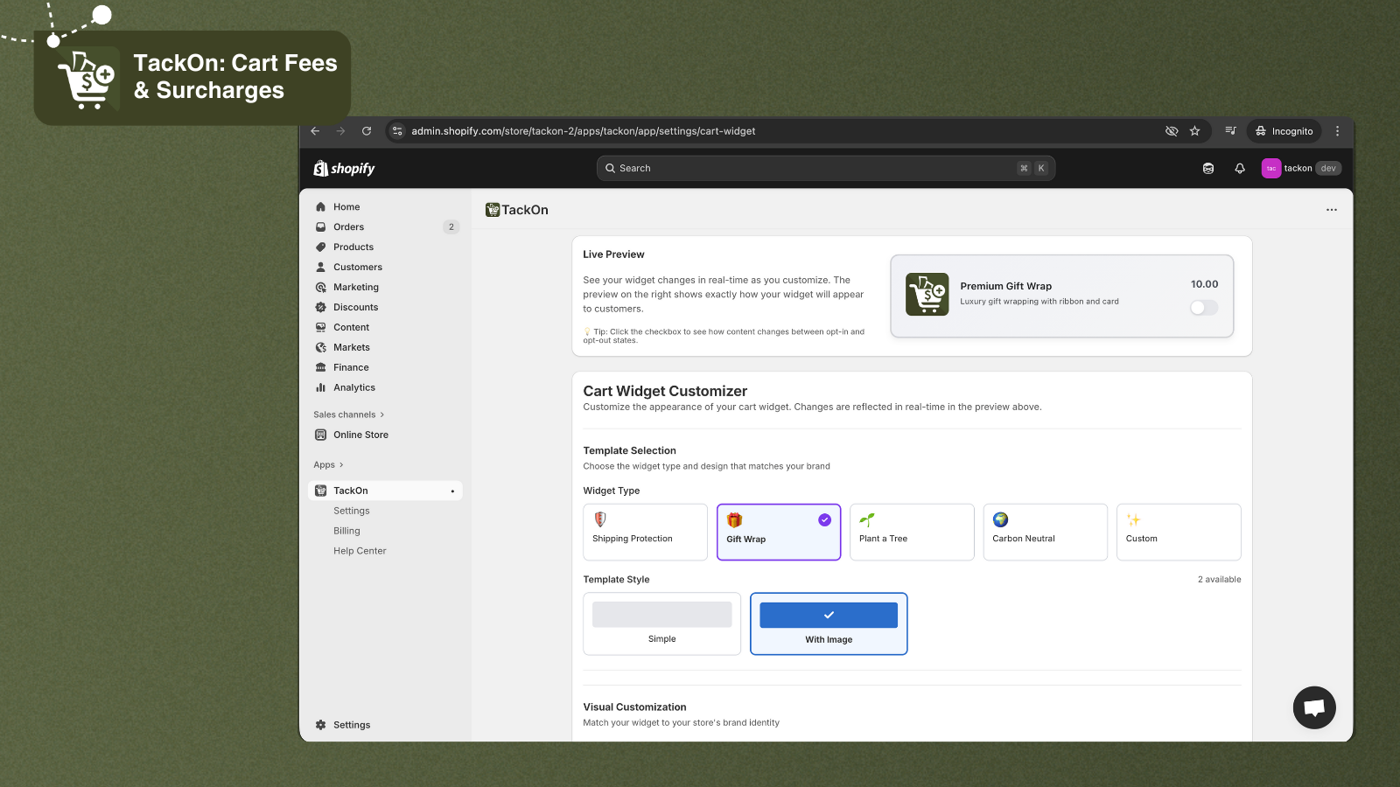The image size is (1400, 787).
Task: Bookmark this page with the star icon
Action: point(1194,131)
